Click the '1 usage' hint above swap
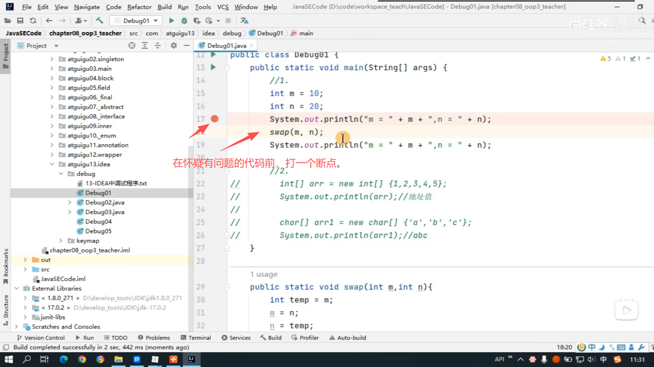 (264, 274)
